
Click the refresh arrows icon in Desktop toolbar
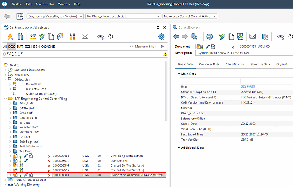tap(111, 36)
